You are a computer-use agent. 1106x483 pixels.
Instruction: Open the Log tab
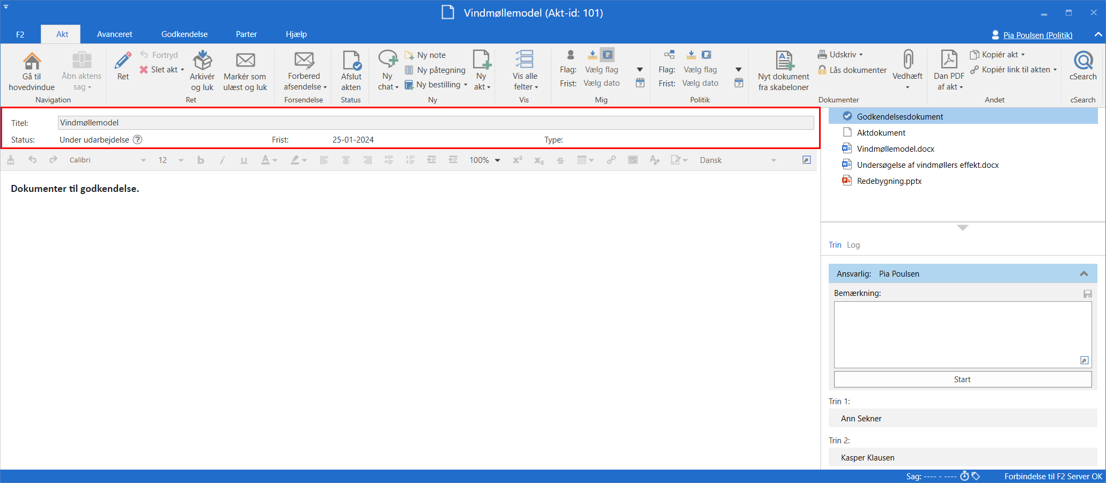(x=853, y=245)
